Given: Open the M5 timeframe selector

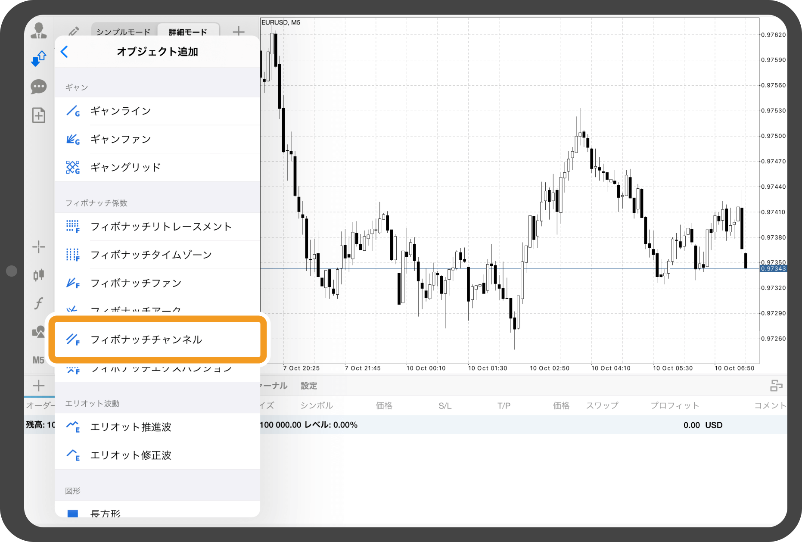Looking at the screenshot, I should (x=38, y=359).
